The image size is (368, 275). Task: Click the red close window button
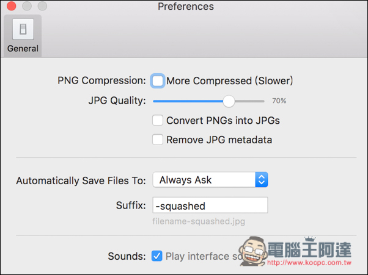click(11, 6)
